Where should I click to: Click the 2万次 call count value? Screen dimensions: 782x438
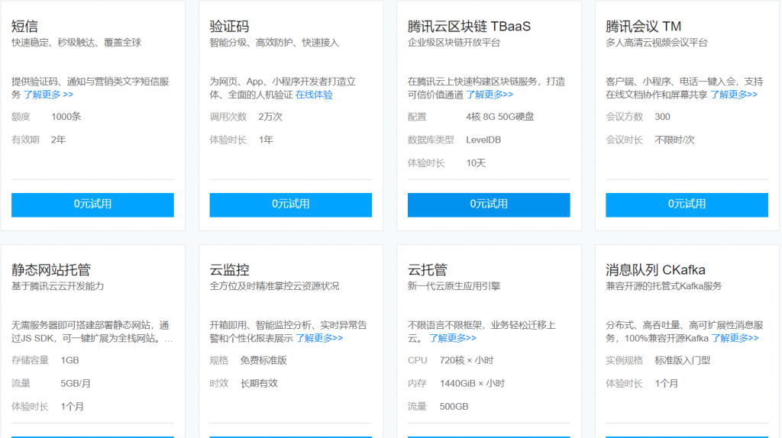point(270,117)
